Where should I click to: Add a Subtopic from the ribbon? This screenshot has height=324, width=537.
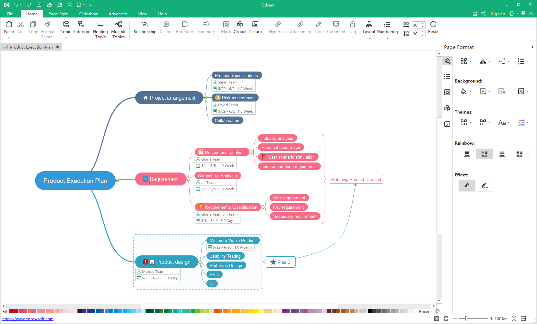point(81,25)
